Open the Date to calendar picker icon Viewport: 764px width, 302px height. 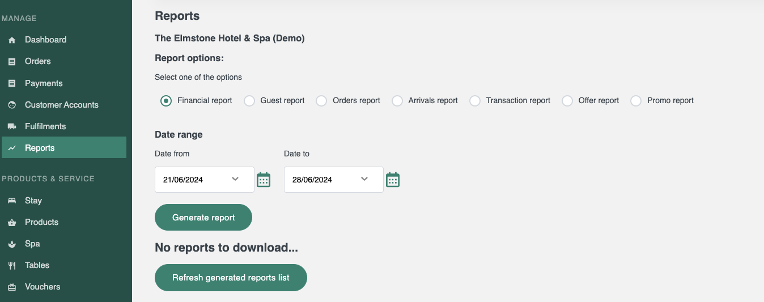[393, 180]
